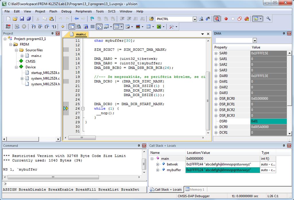The height and width of the screenshot is (200, 294).
Task: Click the Watch Windows icon
Action: click(106, 27)
